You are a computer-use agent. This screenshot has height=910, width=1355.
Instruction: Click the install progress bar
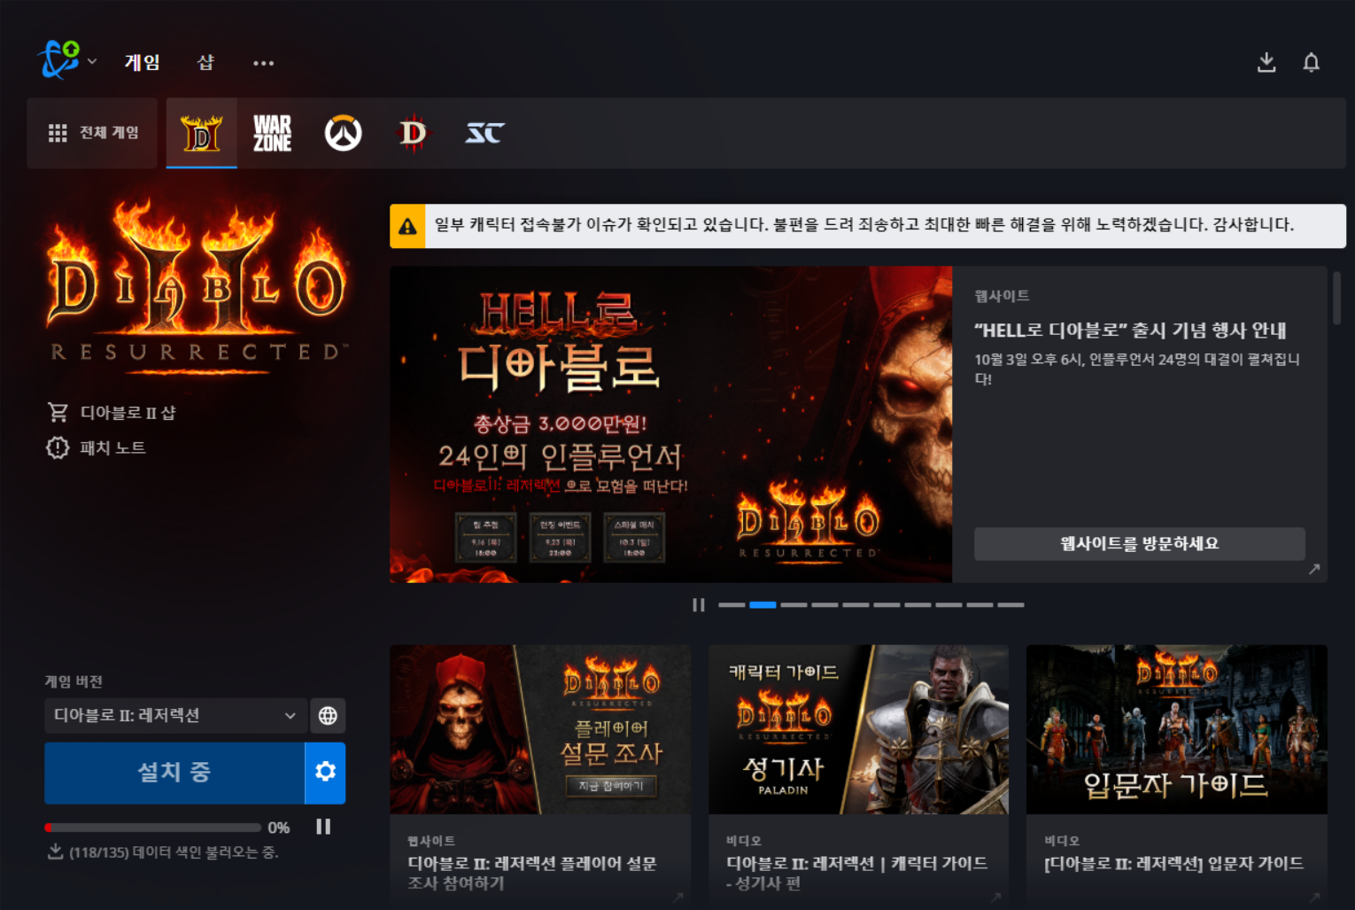click(x=153, y=828)
